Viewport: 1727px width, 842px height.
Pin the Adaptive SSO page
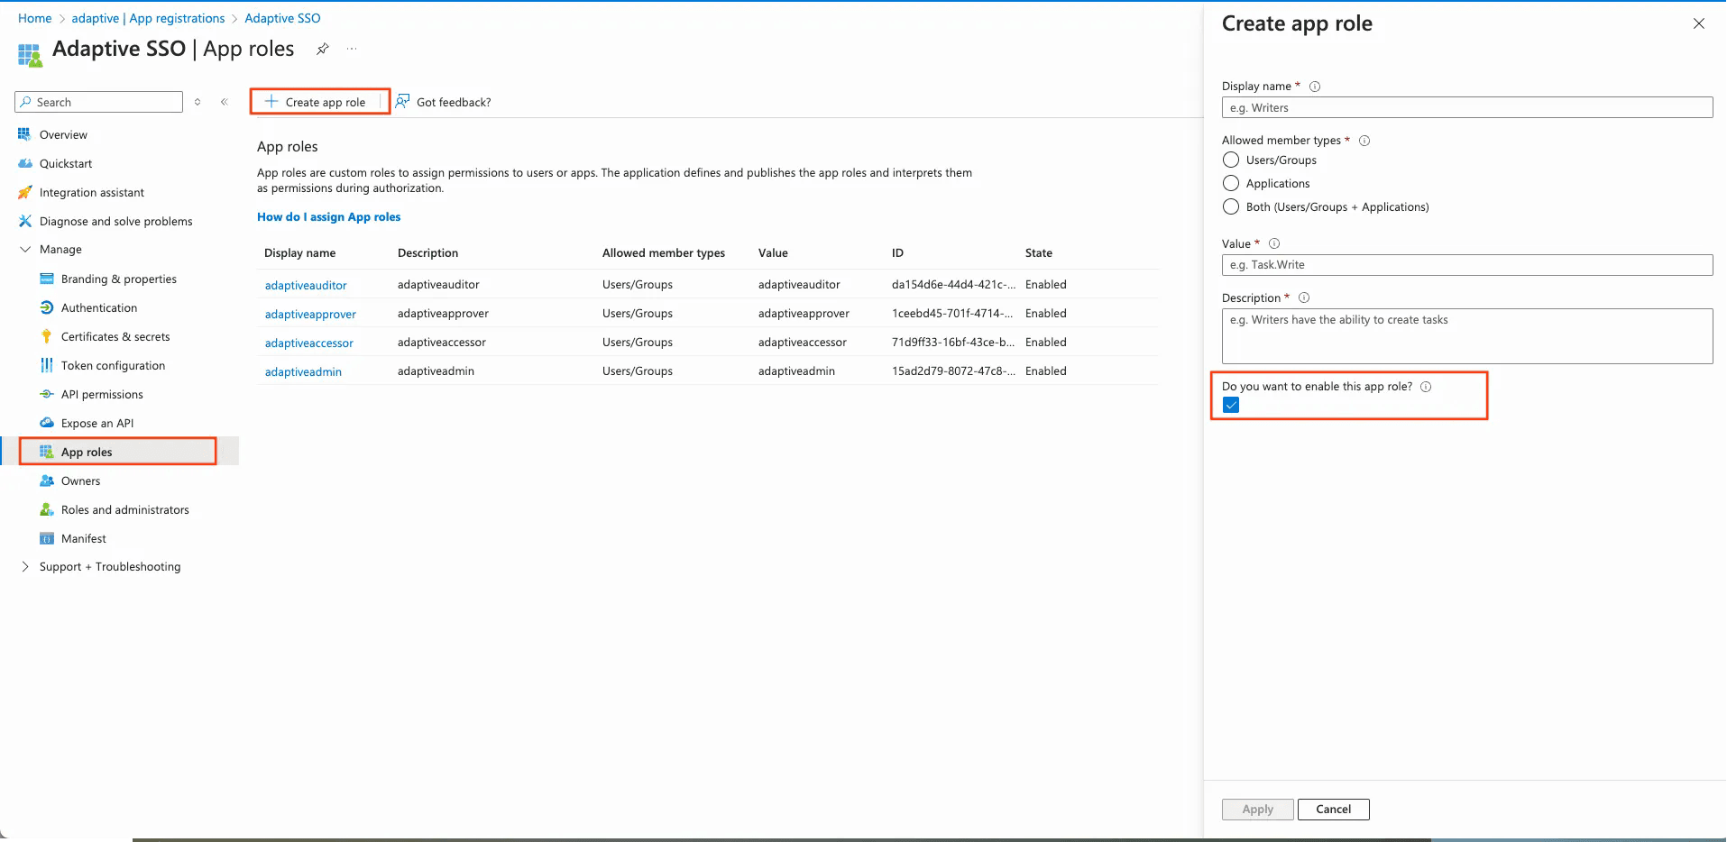[322, 50]
